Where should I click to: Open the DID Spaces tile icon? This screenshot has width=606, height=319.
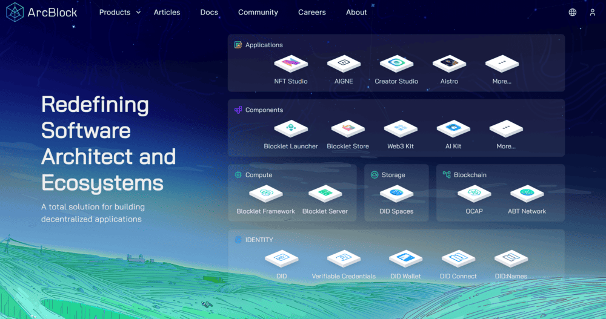point(396,194)
